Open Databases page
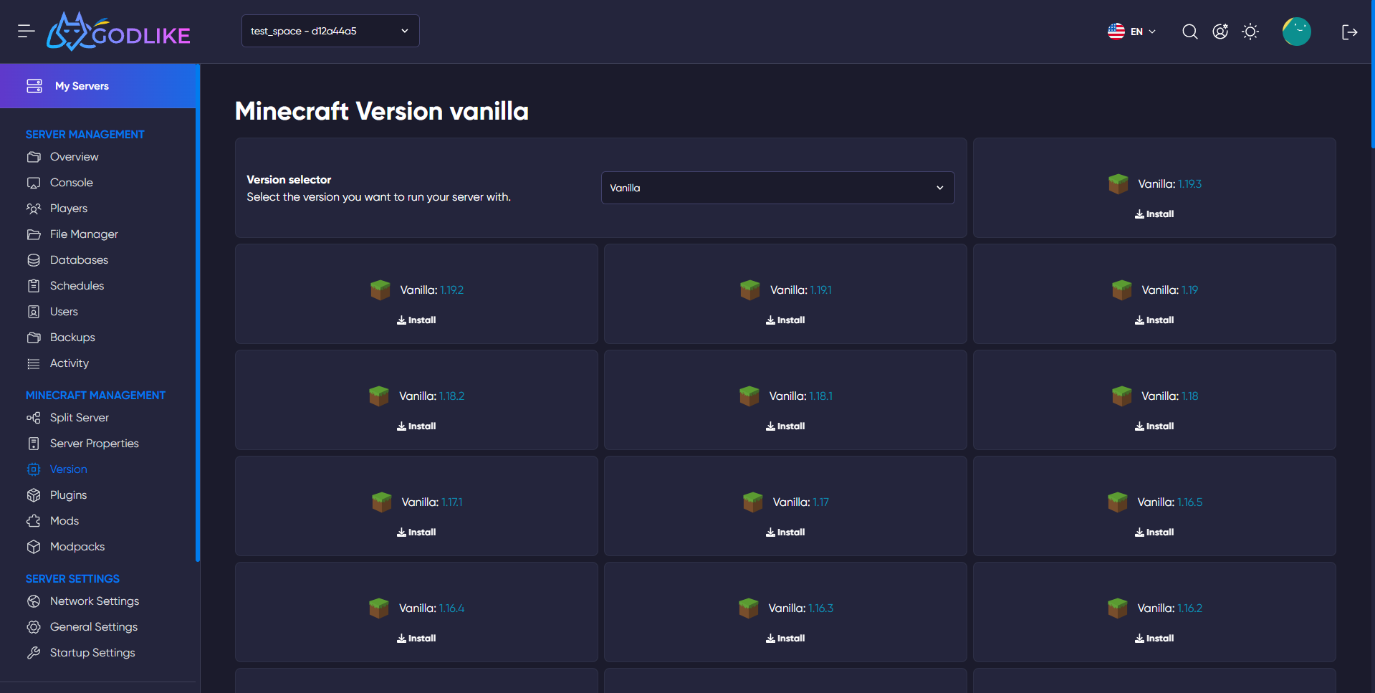Viewport: 1375px width, 693px height. (79, 260)
